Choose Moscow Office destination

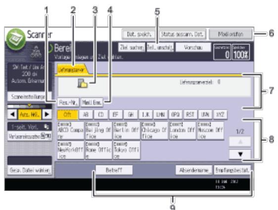[x=210, y=131]
